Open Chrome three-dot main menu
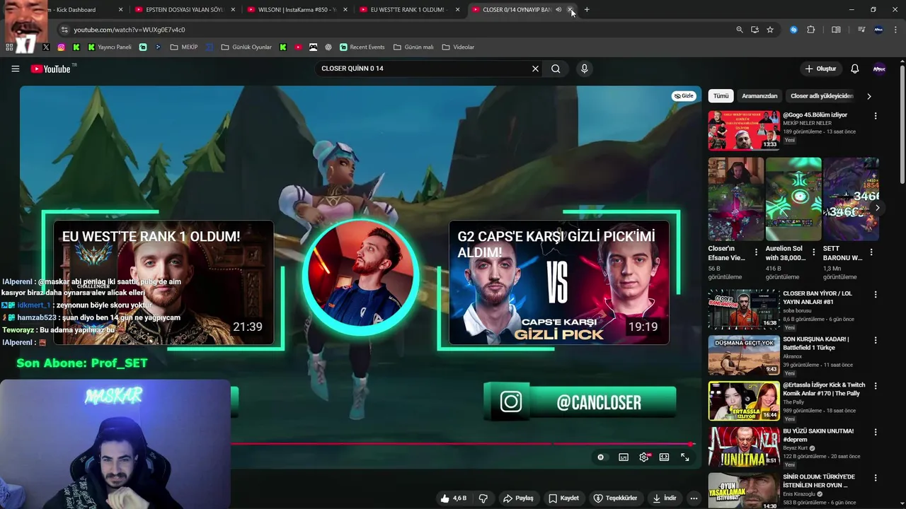Viewport: 906px width, 509px height. [x=897, y=30]
